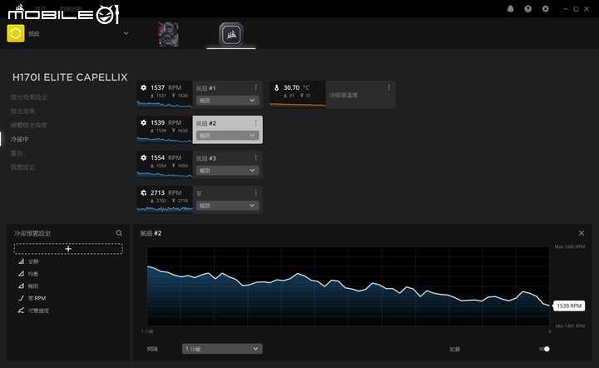
Task: Select the 風扇 #1 card label
Action: (206, 88)
